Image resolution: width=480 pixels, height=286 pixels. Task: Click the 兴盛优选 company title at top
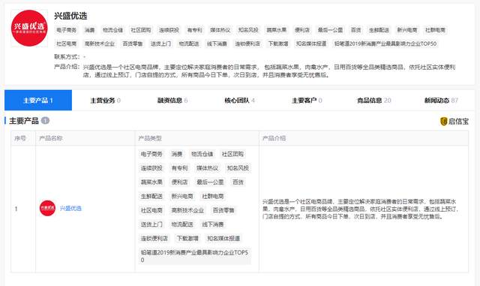click(x=70, y=16)
